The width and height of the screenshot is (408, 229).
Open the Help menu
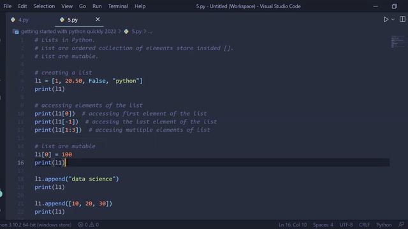(140, 6)
